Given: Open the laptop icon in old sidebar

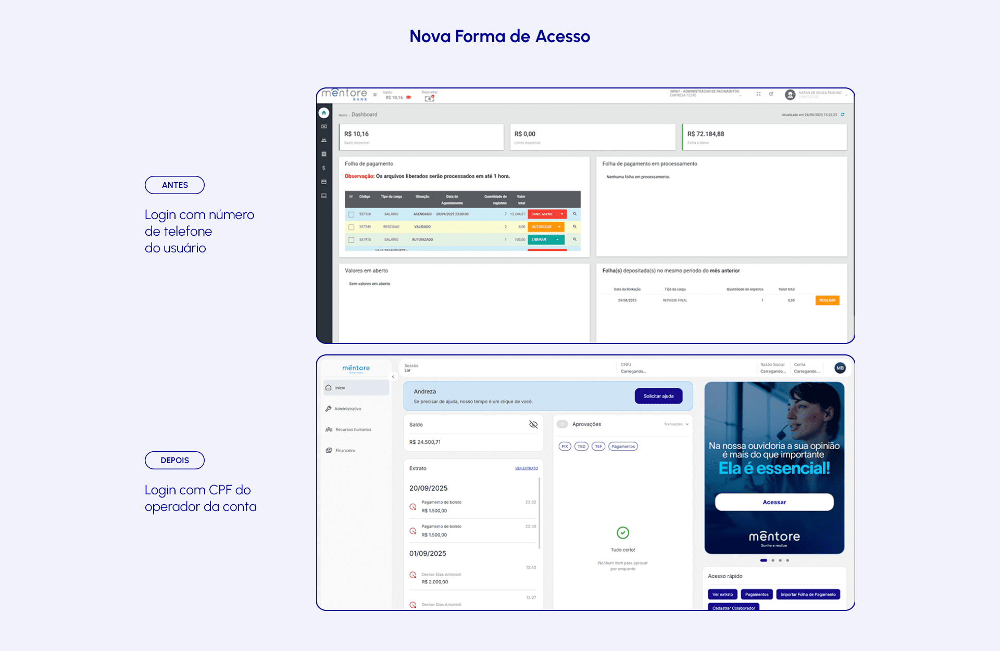Looking at the screenshot, I should click(x=324, y=196).
